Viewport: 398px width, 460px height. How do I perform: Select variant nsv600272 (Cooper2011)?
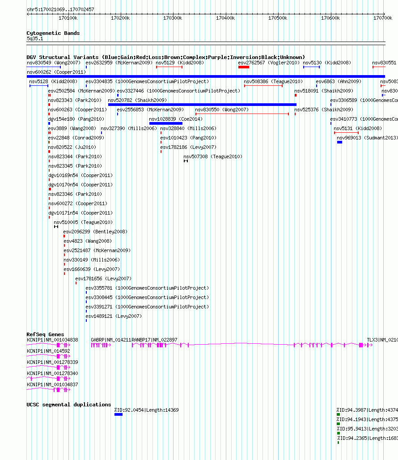(x=78, y=203)
